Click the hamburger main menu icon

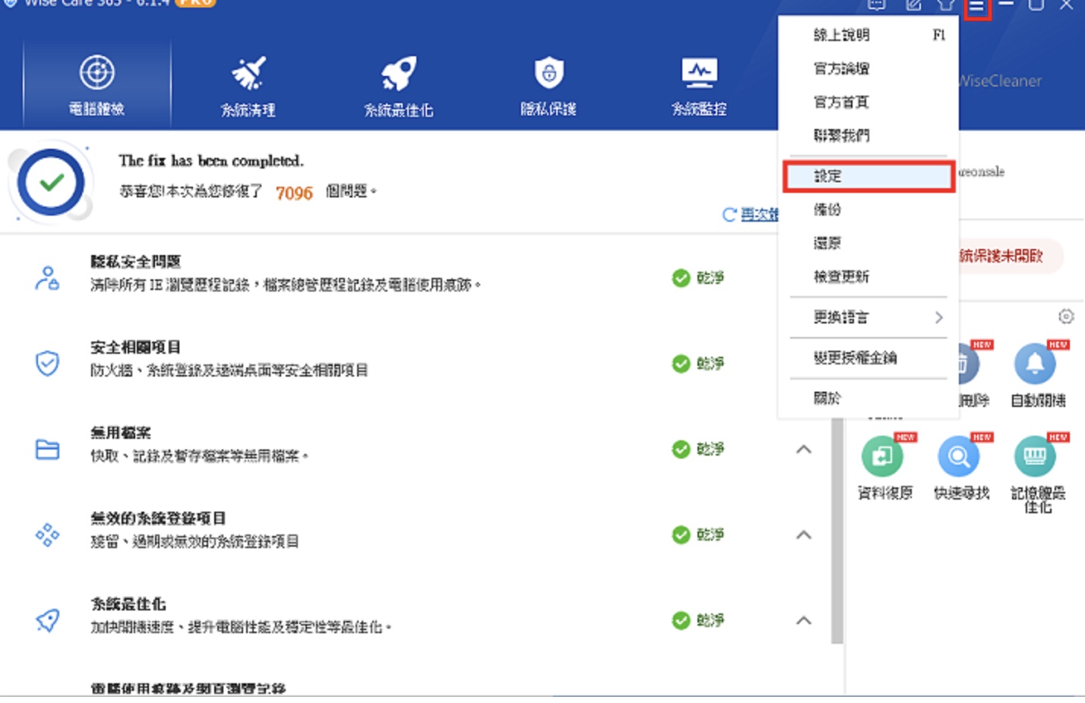976,8
